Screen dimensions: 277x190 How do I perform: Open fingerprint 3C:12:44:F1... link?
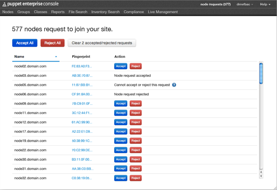tap(82, 113)
